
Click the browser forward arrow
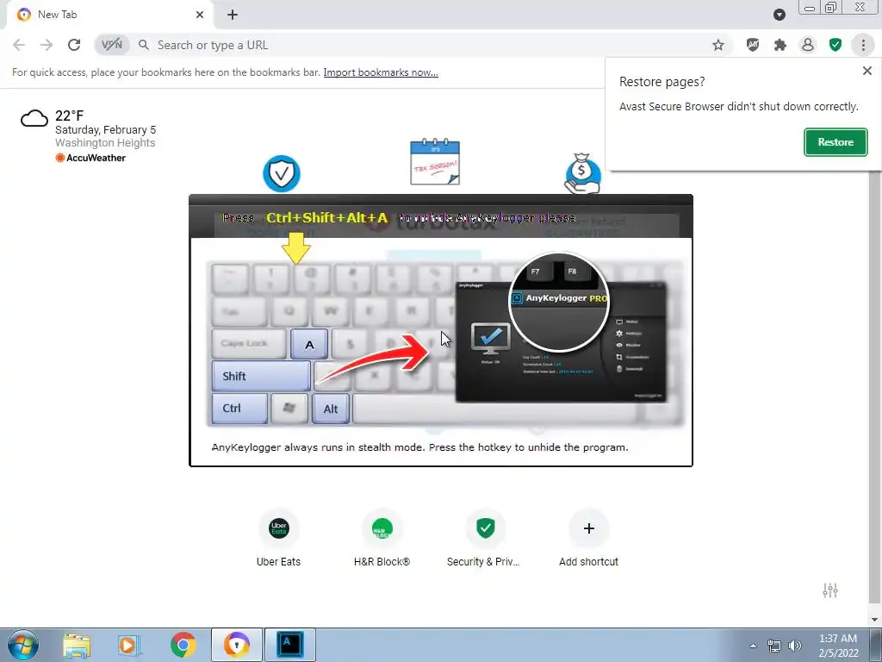point(47,45)
